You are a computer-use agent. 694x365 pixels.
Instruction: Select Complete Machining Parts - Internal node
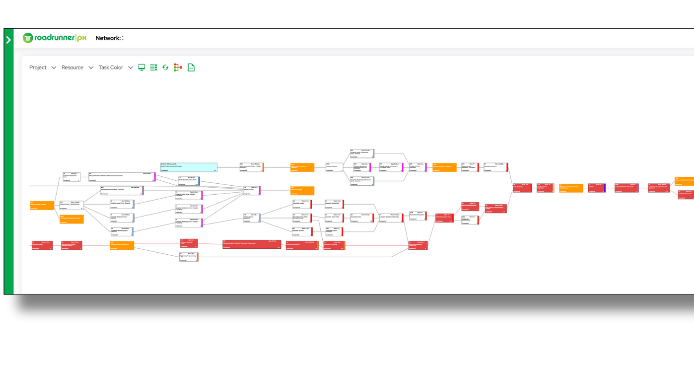click(x=122, y=231)
